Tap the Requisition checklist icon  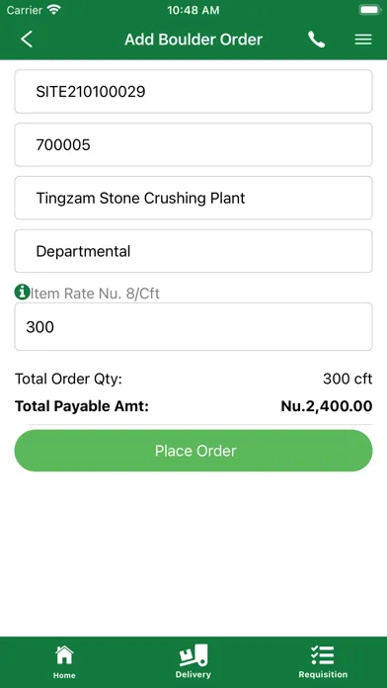(323, 655)
